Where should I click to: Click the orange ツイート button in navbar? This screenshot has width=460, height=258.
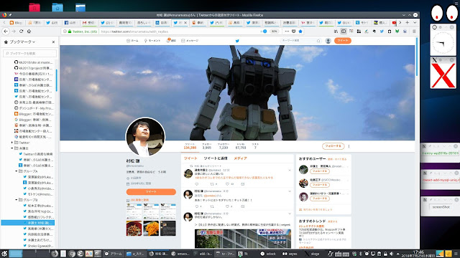tap(343, 41)
